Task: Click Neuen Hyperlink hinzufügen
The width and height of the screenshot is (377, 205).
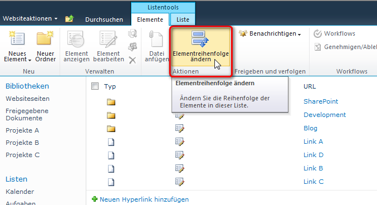Action: [x=144, y=199]
